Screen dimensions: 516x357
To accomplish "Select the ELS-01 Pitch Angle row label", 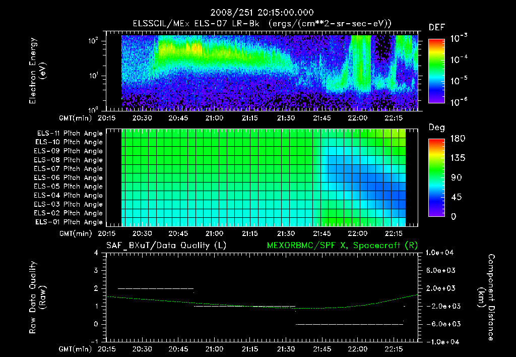I will click(69, 222).
